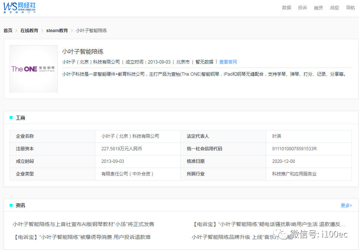Click the 在线教育 breadcrumb link
This screenshot has height=250, width=359.
coord(29,31)
